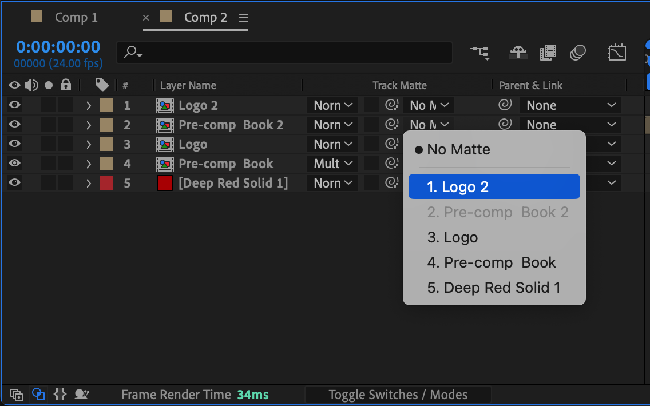Screen dimensions: 650x406
Task: Open the Pre-comp Book blending mode dropdown
Action: click(x=332, y=164)
